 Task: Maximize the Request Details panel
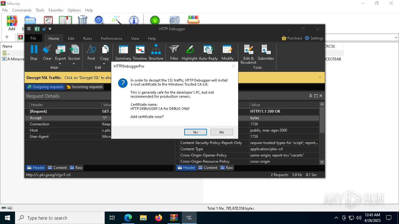point(315,96)
